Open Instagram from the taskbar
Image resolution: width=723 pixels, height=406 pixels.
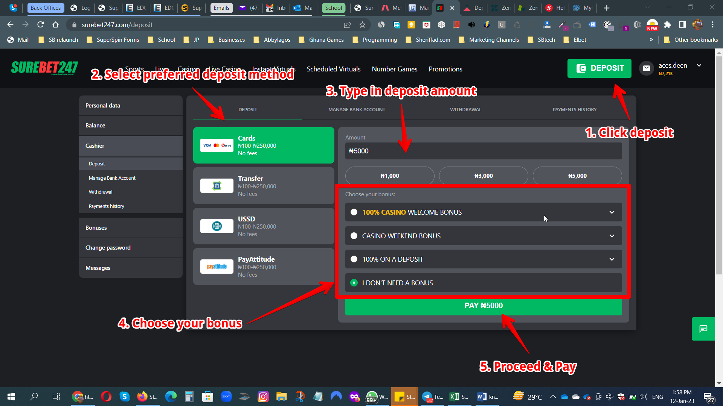263,397
